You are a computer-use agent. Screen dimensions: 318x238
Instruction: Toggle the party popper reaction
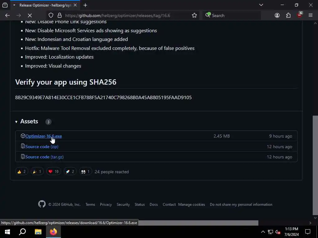[37, 172]
